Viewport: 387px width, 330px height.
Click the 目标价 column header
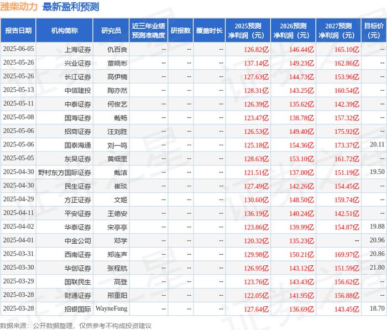[x=374, y=30]
